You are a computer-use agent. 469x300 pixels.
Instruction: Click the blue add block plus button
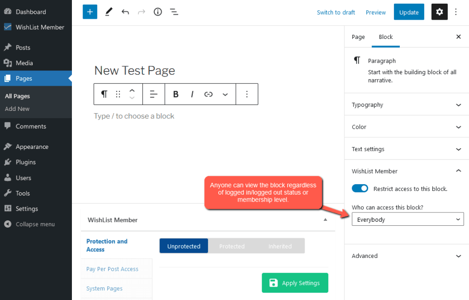(90, 12)
